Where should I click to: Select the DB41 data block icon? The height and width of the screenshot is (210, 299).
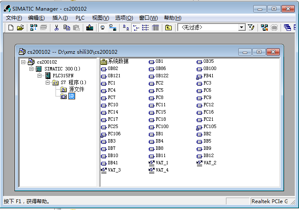click(x=103, y=163)
